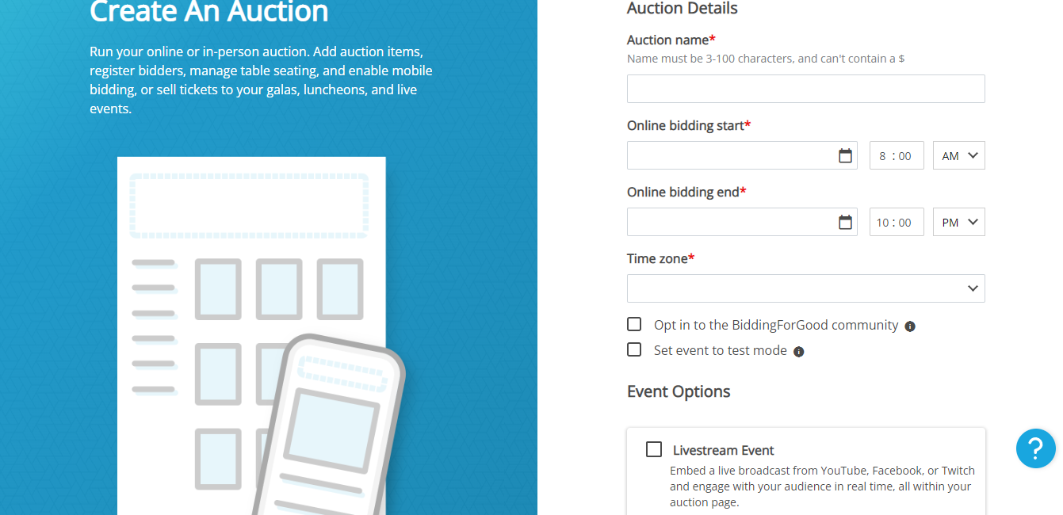The image size is (1063, 515).
Task: Open calendar picker for online bidding end
Action: [845, 223]
